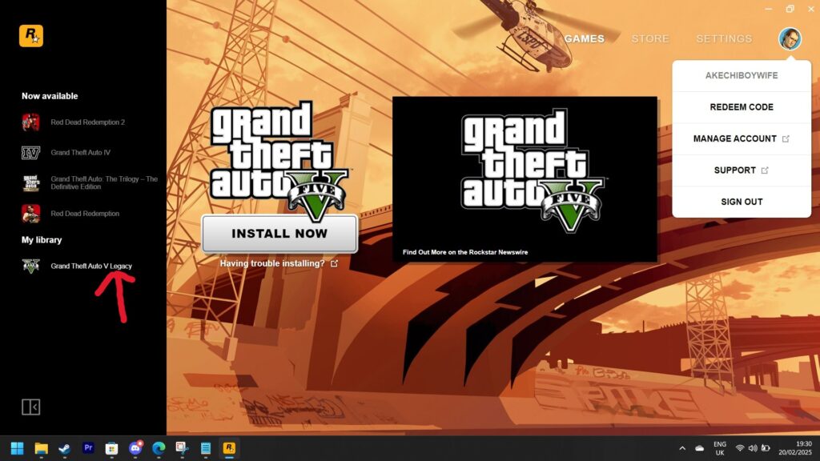Open the GTA V Newswire thumbnail

pos(525,178)
